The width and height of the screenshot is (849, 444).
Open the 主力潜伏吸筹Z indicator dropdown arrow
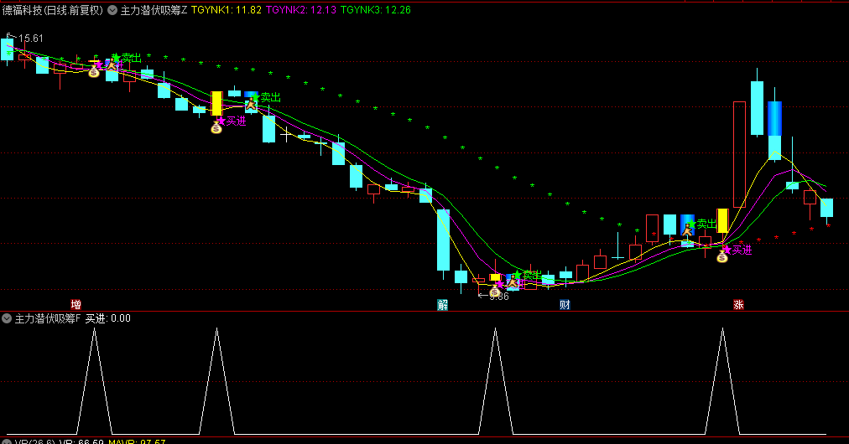coord(112,10)
